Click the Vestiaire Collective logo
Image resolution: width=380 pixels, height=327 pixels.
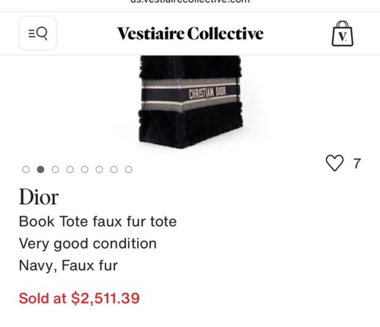pos(190,34)
